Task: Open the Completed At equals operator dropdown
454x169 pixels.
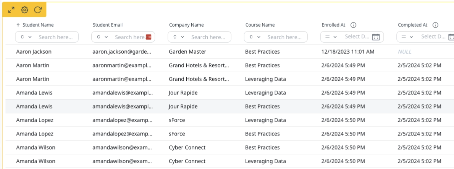Action: (x=407, y=37)
